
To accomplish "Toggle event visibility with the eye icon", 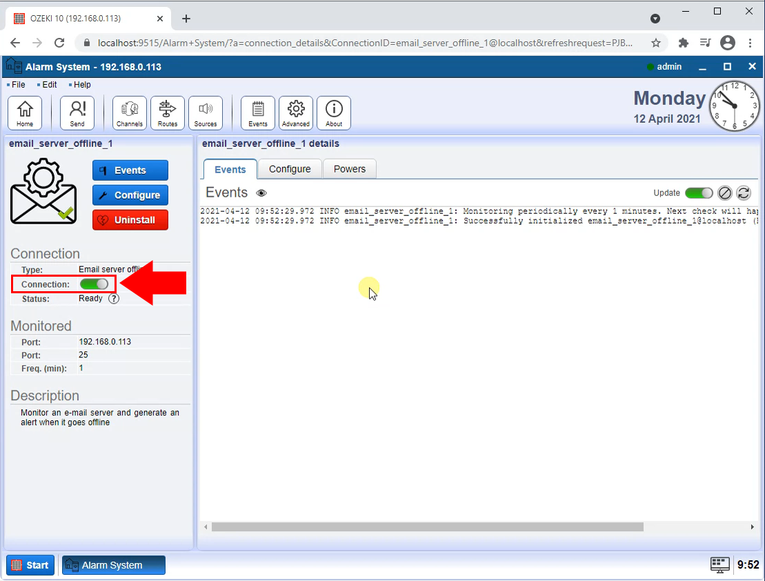I will pyautogui.click(x=261, y=193).
